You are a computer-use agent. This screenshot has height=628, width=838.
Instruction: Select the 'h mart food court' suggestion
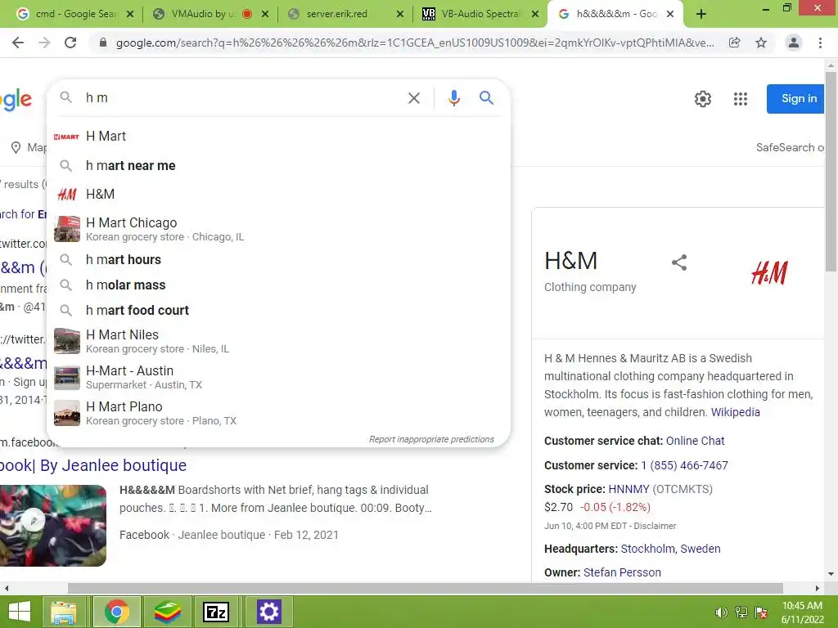[x=278, y=310]
